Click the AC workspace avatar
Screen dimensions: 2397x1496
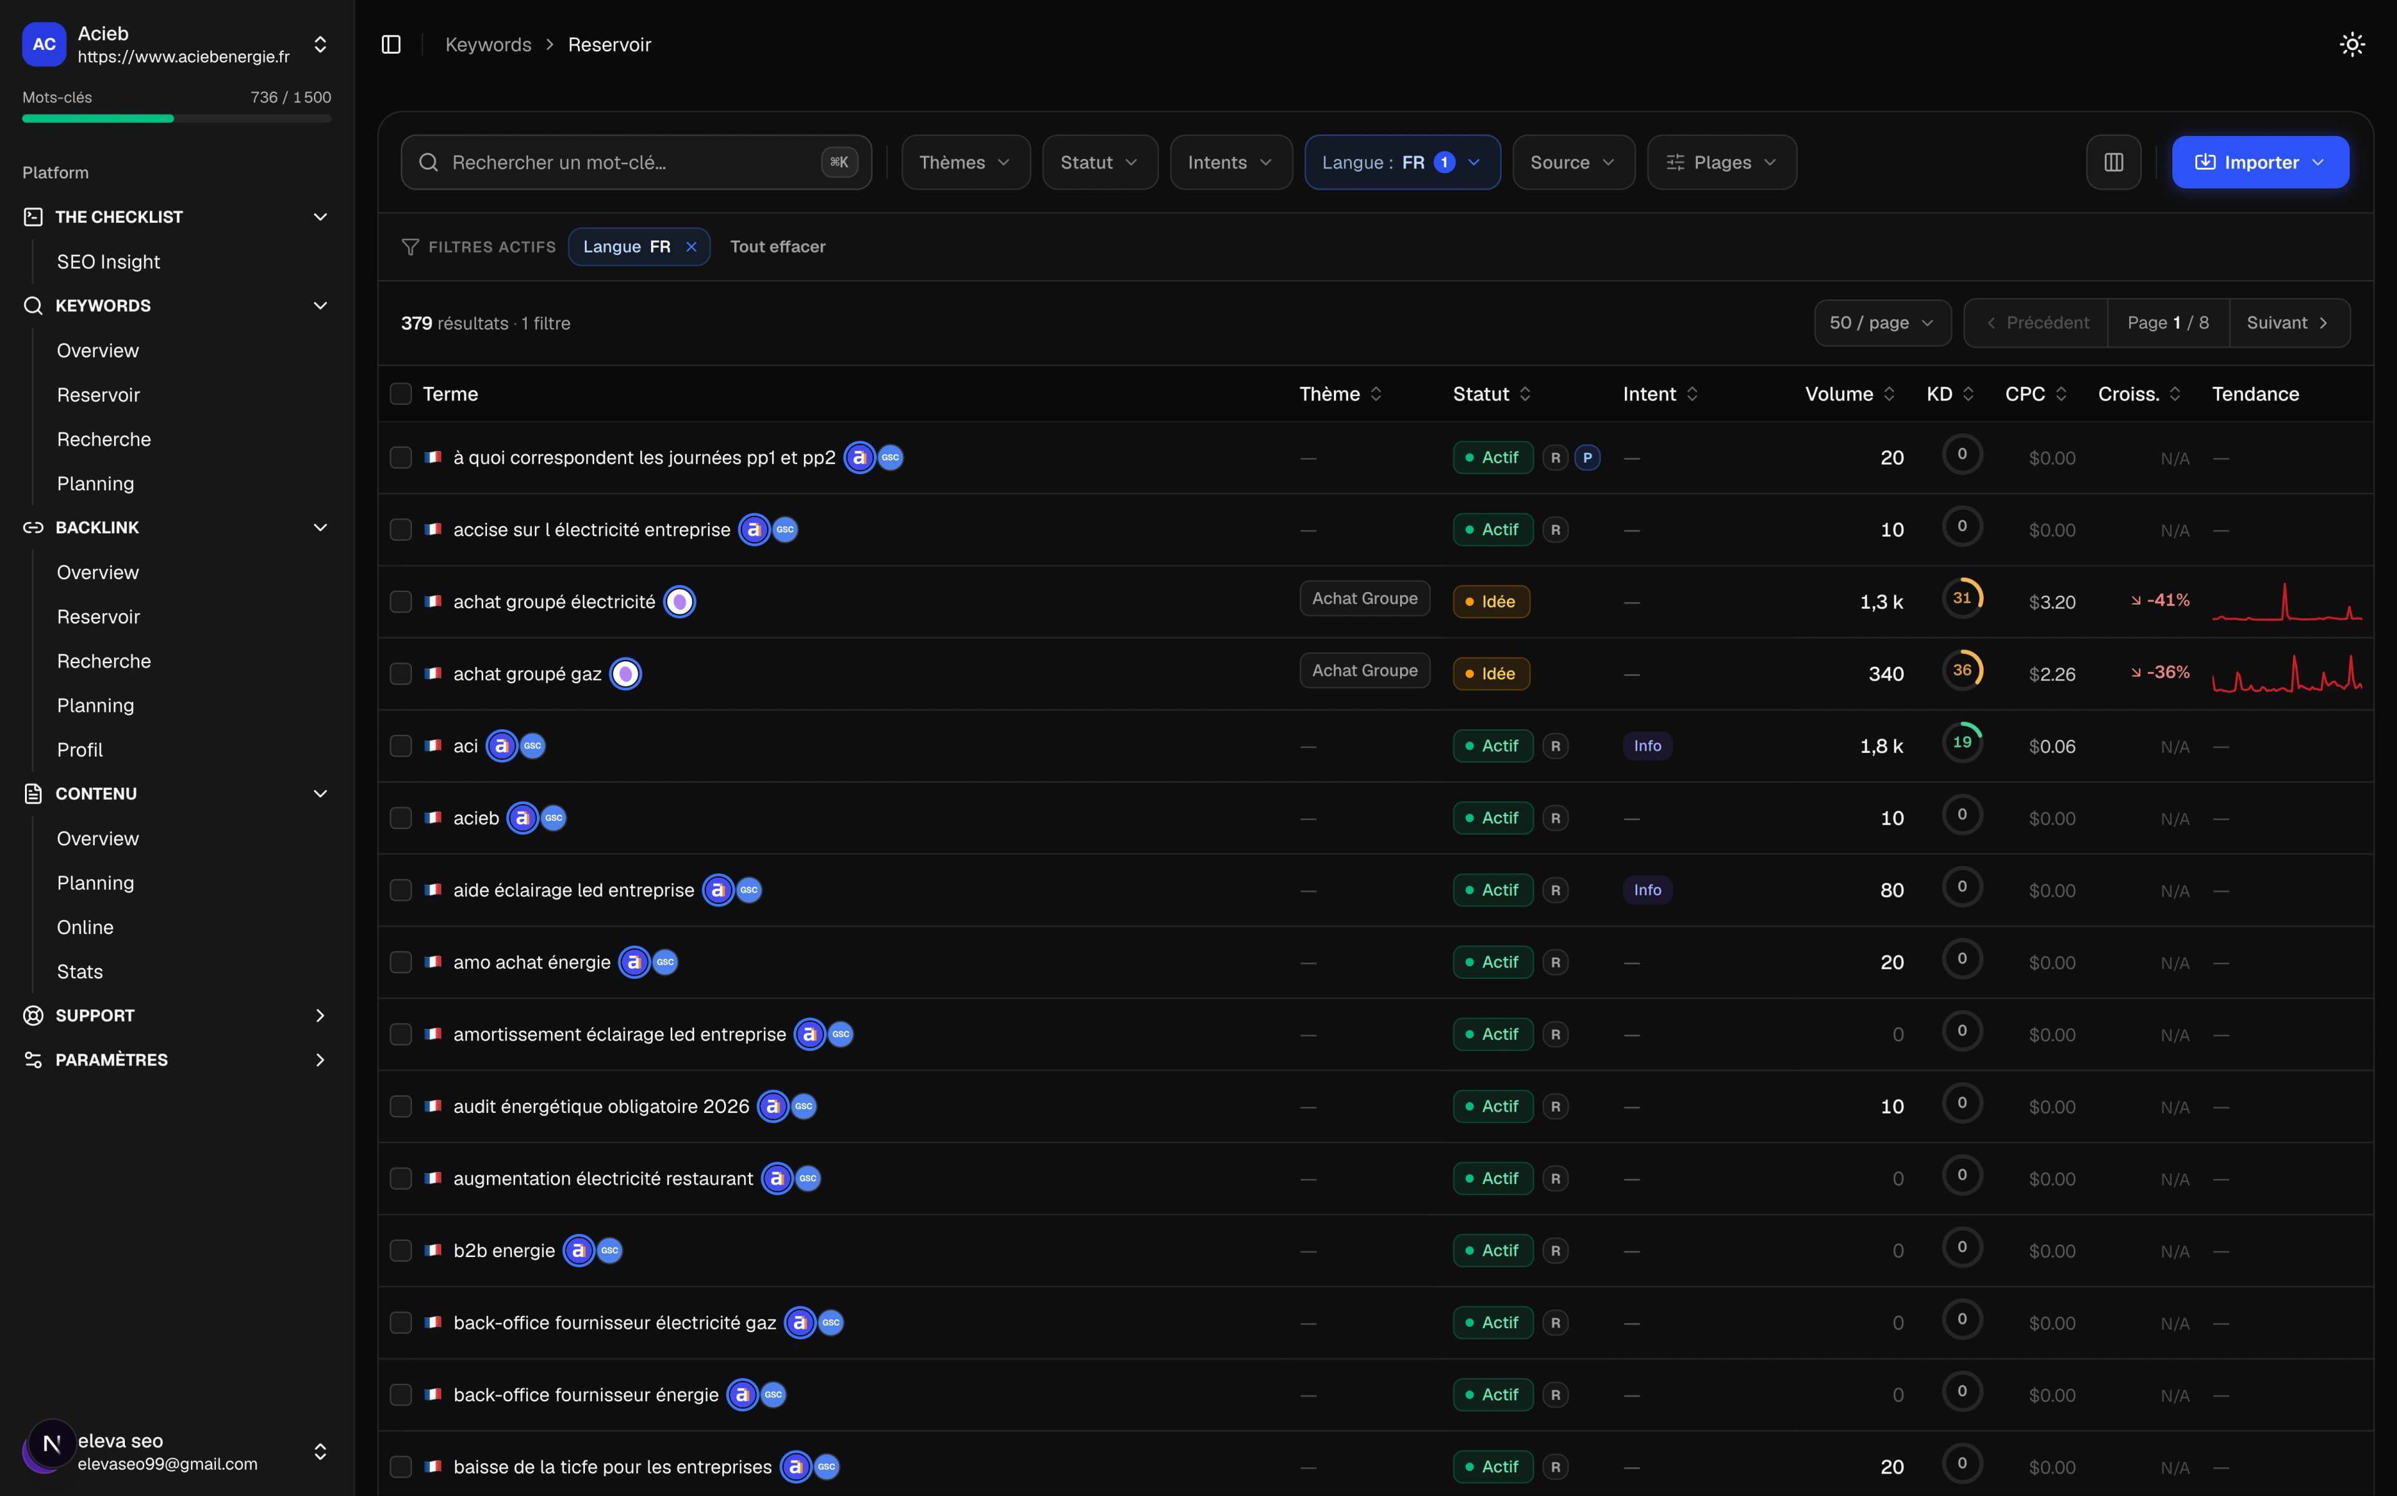tap(44, 44)
